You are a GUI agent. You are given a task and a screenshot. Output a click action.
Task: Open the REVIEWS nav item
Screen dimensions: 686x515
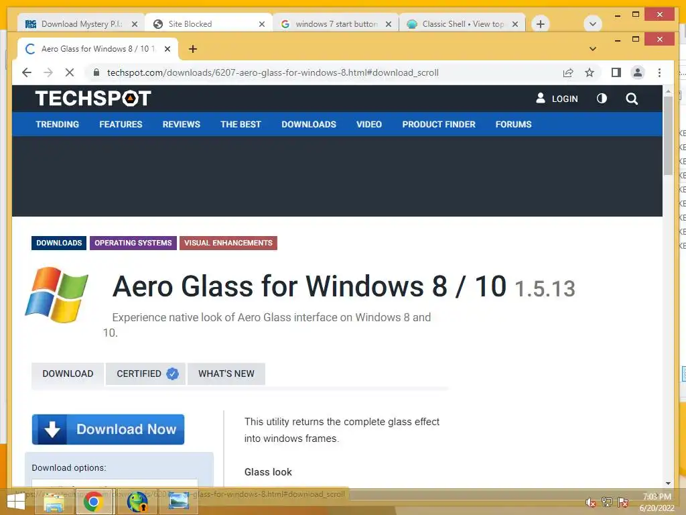pyautogui.click(x=181, y=124)
